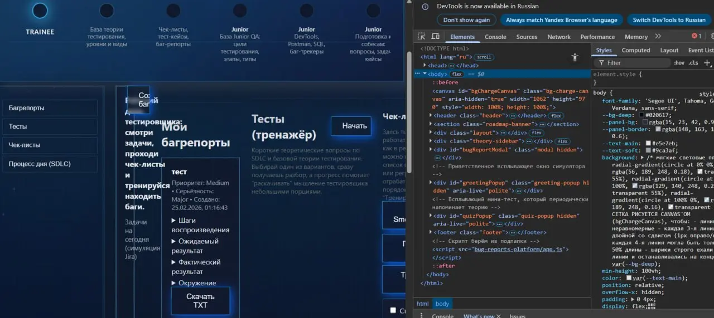The image size is (714, 318).
Task: Open 'Процесс дня (SDLC)' sidebar item
Action: pyautogui.click(x=50, y=164)
